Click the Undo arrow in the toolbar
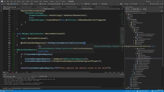164x92 pixels. pos(18,4)
